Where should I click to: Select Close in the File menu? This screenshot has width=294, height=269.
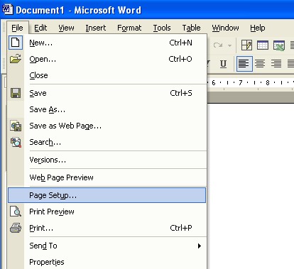pyautogui.click(x=107, y=75)
